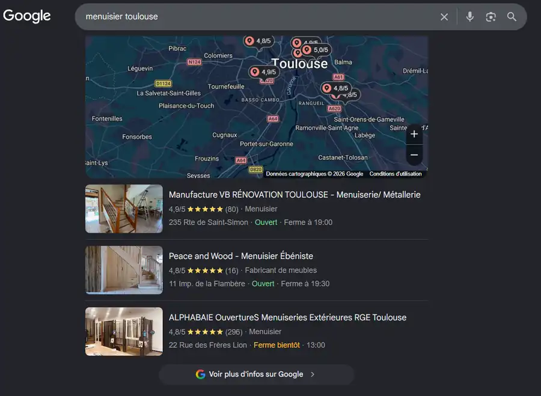The height and width of the screenshot is (396, 541).
Task: Select the 4,8/5 map pin near Rangueil
Action: [x=335, y=88]
